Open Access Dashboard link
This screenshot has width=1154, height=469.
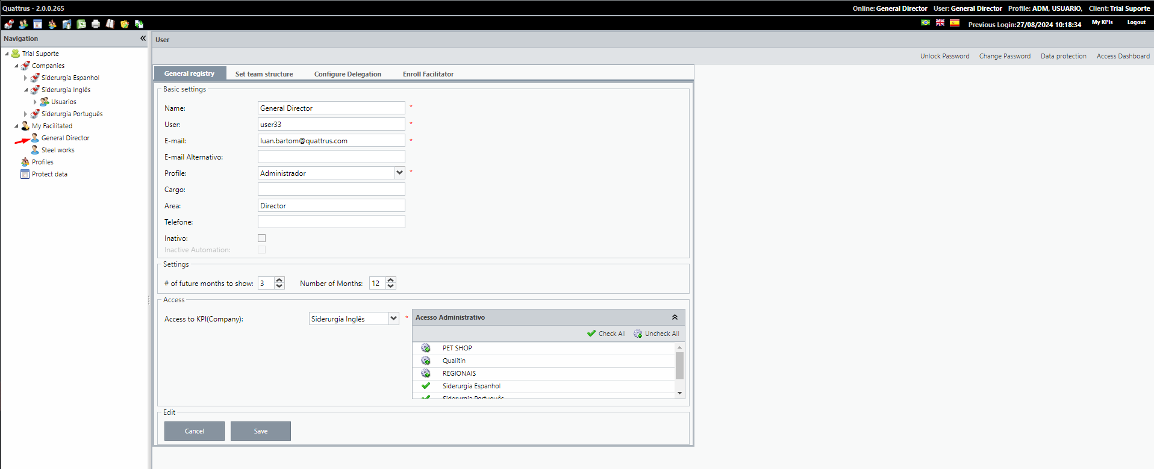click(1123, 56)
